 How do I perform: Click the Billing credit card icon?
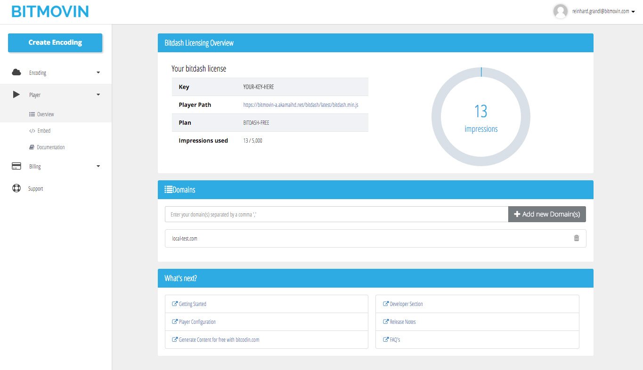pyautogui.click(x=16, y=166)
